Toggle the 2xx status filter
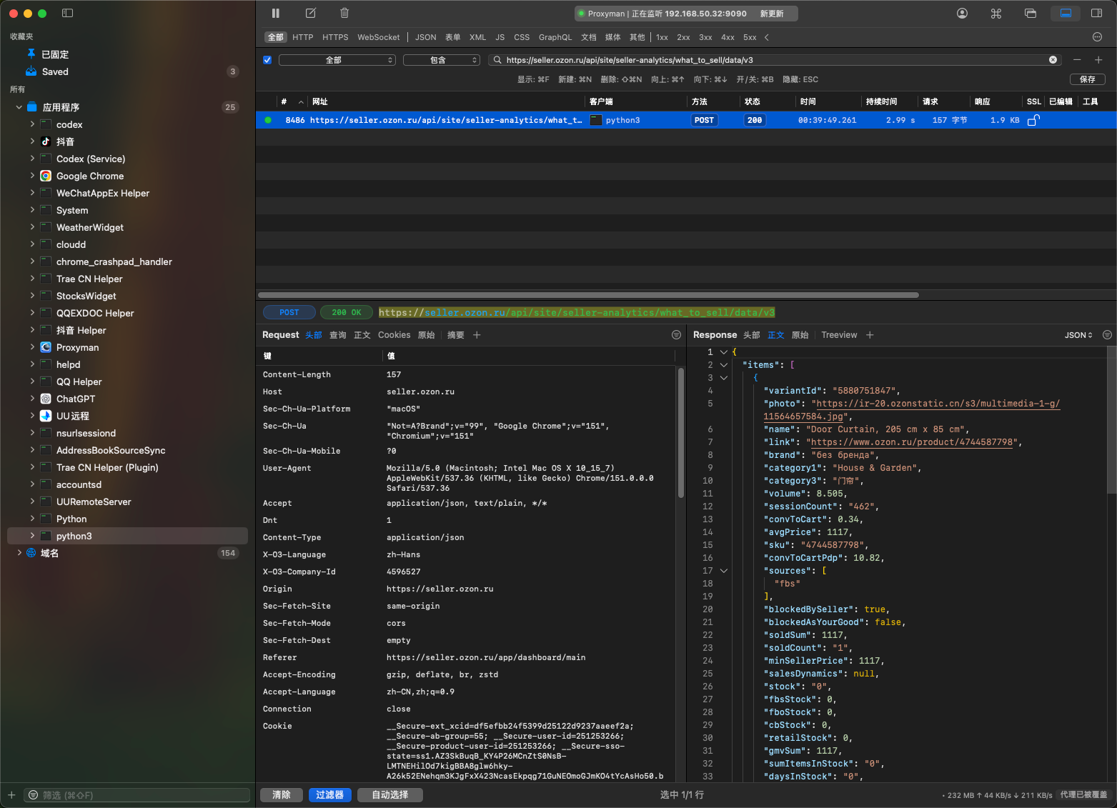1117x808 pixels. pyautogui.click(x=684, y=37)
